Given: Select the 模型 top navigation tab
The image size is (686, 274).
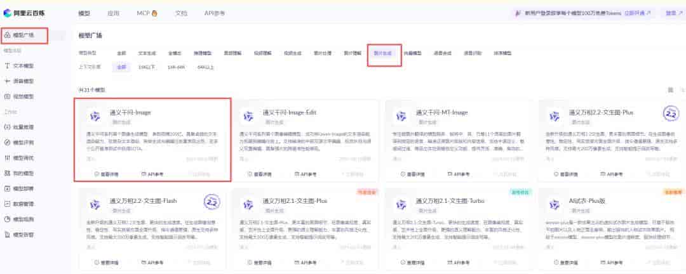Looking at the screenshot, I should 84,13.
